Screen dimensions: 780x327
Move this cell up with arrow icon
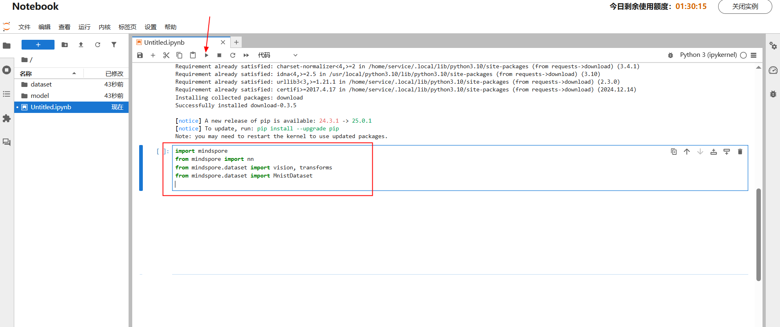[x=687, y=152]
